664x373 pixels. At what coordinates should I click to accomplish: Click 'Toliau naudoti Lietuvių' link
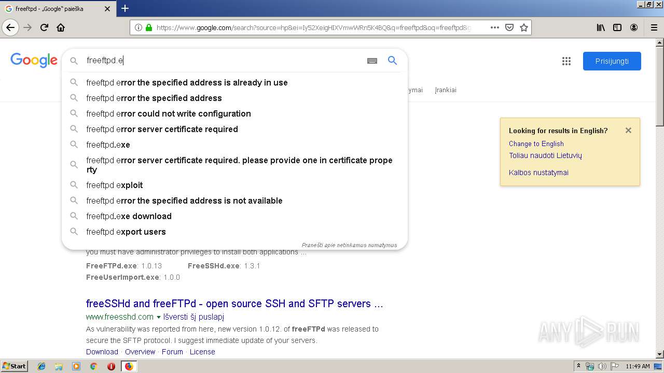[x=545, y=155]
